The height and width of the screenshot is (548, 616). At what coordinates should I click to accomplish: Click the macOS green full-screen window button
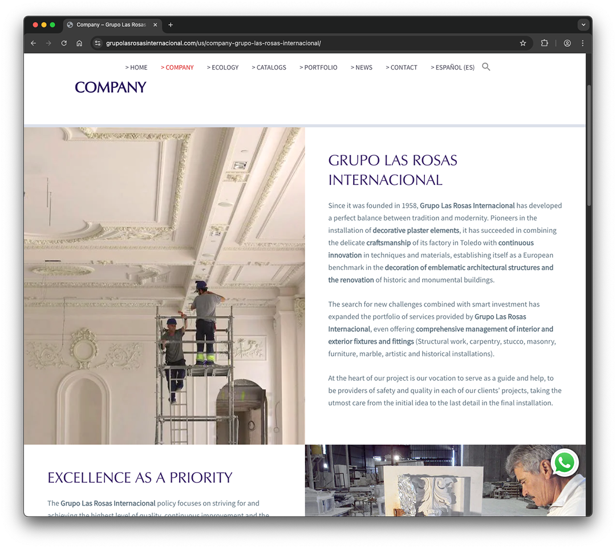coord(52,25)
